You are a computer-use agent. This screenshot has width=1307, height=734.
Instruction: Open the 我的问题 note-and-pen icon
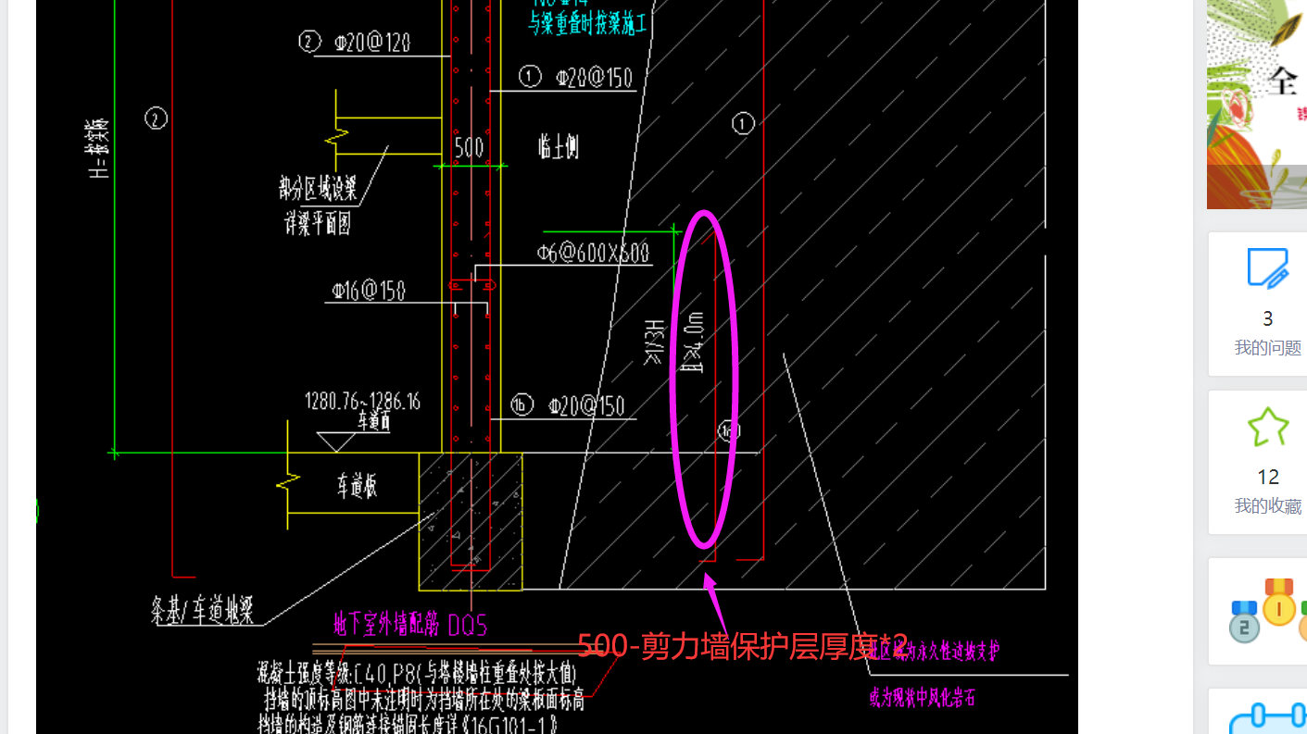[x=1267, y=268]
